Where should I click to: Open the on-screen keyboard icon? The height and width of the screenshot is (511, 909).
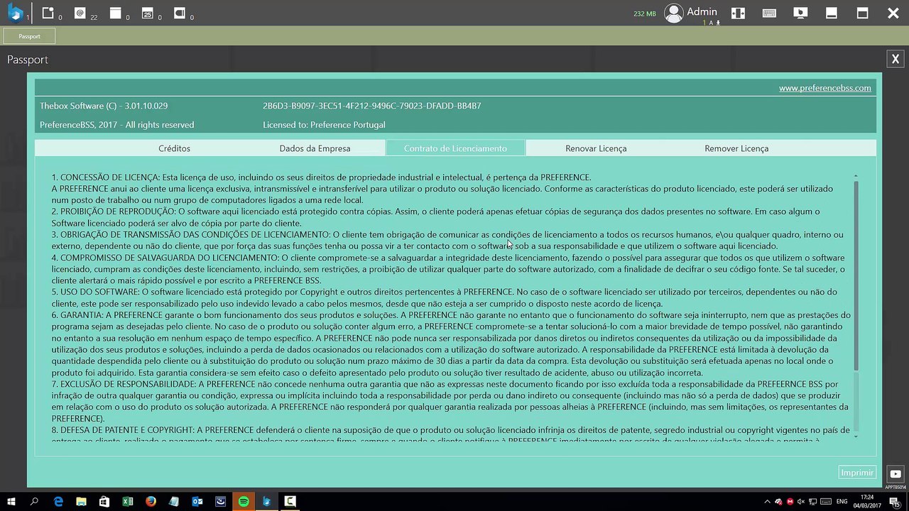click(x=769, y=13)
